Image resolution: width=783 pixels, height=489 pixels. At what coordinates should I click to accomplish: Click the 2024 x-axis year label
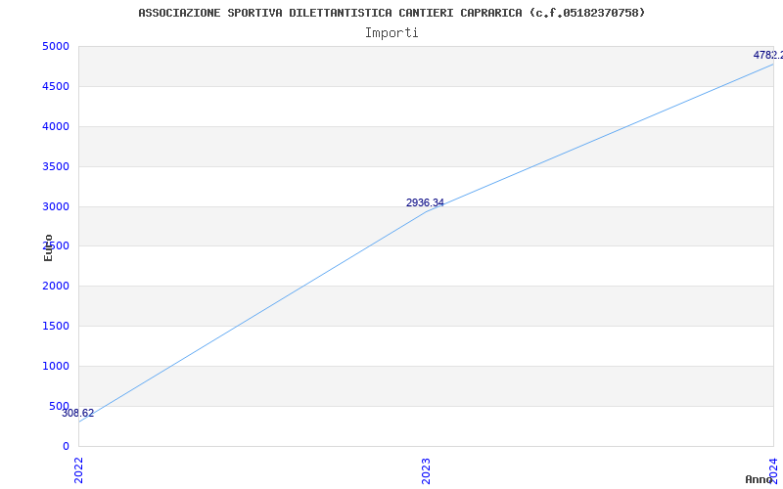tap(773, 470)
